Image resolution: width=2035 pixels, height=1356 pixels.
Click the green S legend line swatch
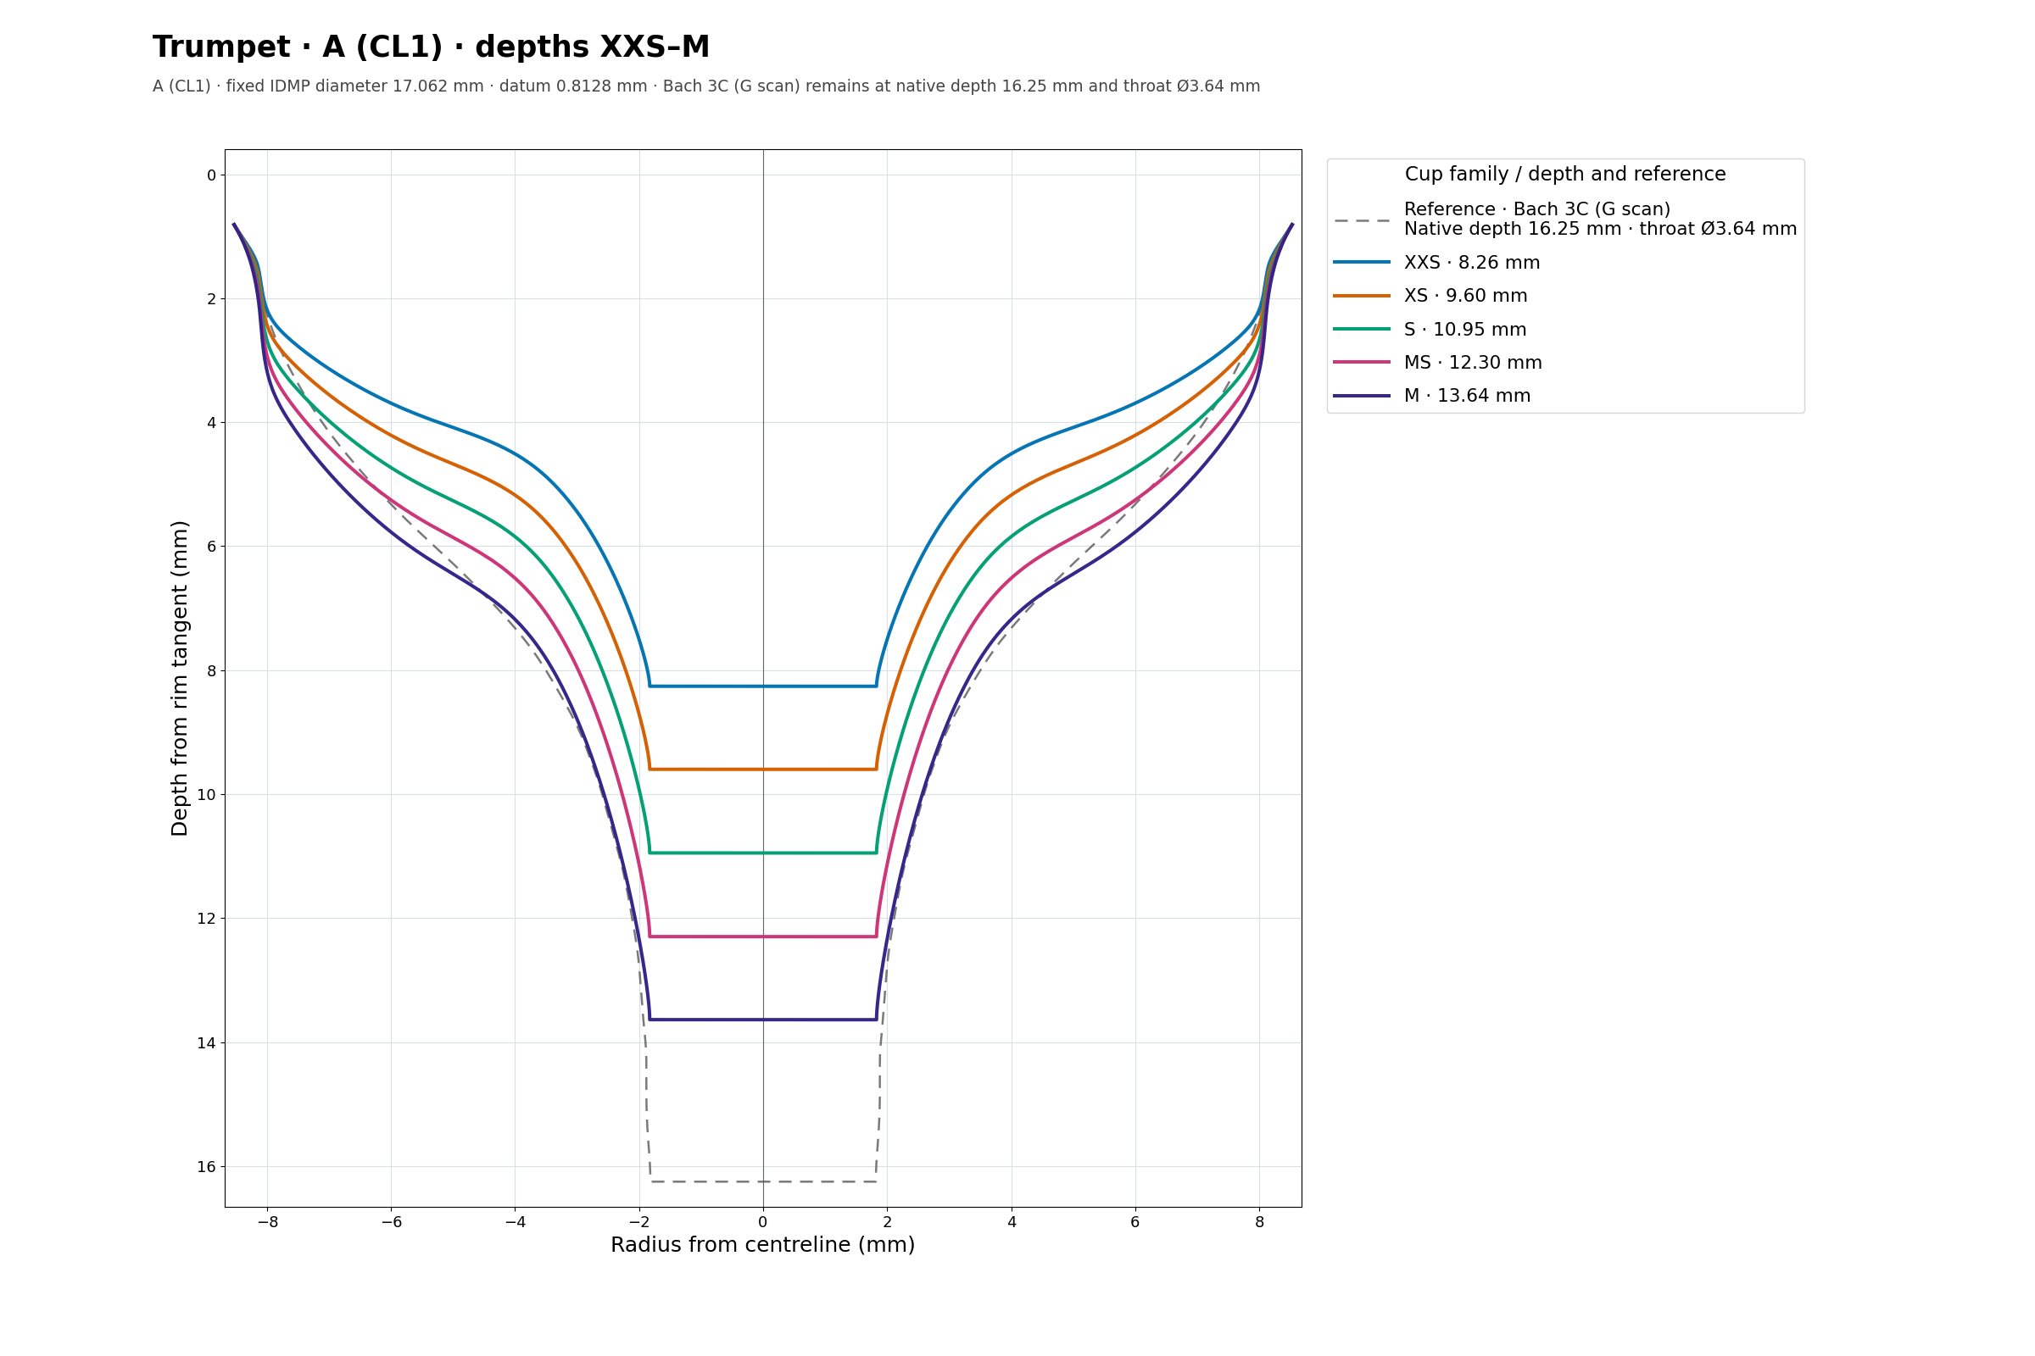(x=1362, y=329)
